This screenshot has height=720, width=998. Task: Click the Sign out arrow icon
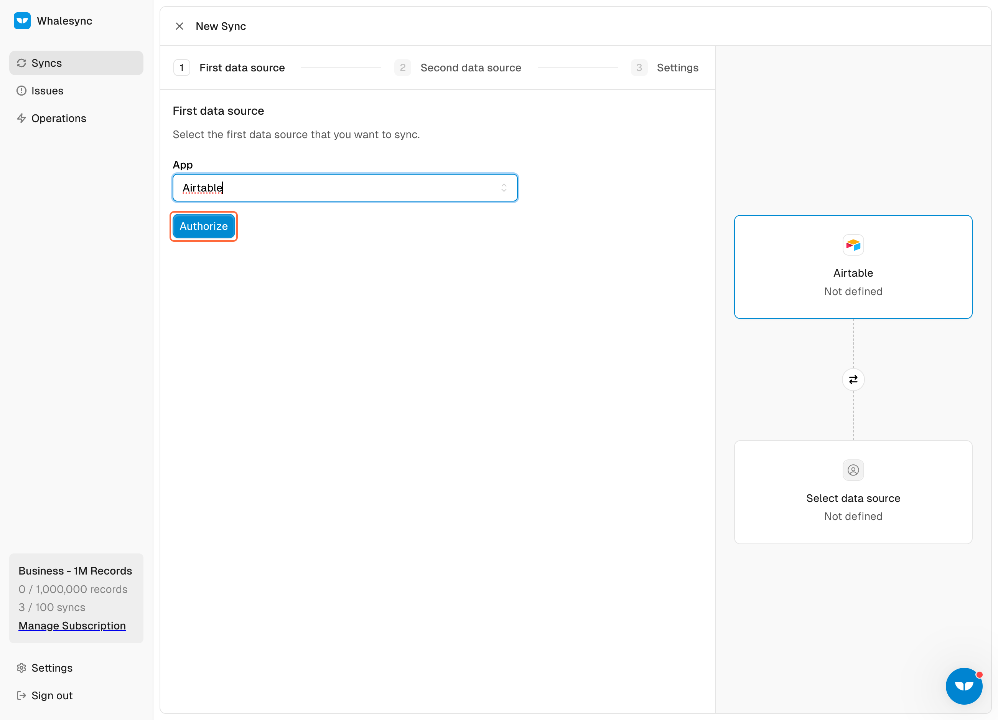[x=21, y=696]
